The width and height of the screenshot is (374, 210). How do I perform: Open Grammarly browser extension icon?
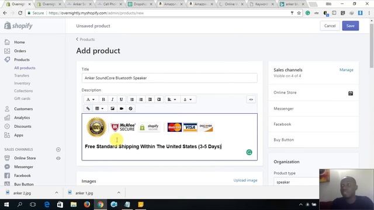point(308,13)
